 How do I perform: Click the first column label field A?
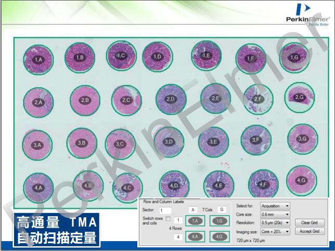coord(192,209)
